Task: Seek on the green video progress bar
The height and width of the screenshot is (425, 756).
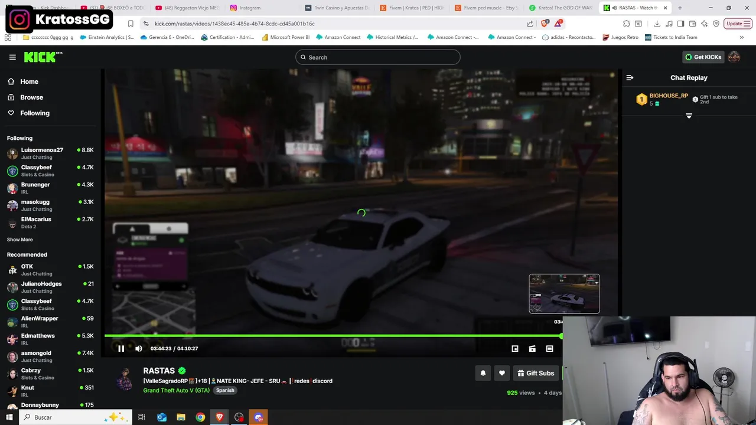Action: click(x=333, y=336)
